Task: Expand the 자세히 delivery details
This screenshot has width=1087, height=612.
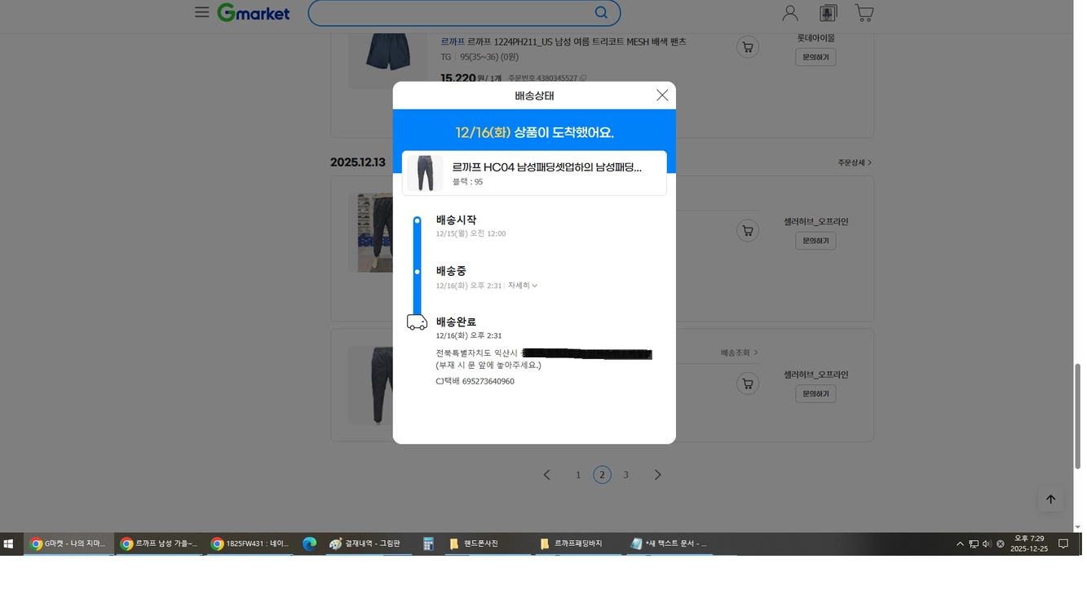Action: tap(523, 286)
